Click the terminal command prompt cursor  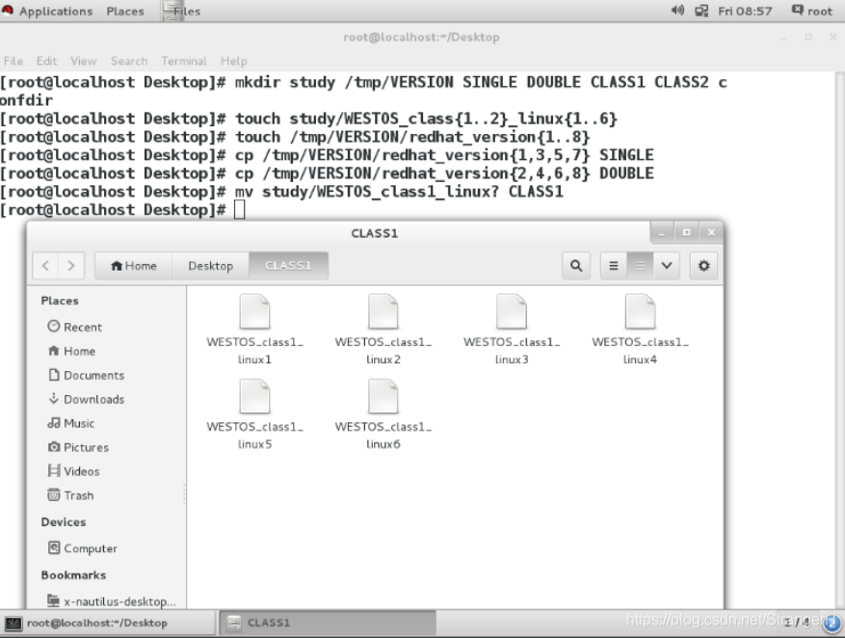(239, 209)
